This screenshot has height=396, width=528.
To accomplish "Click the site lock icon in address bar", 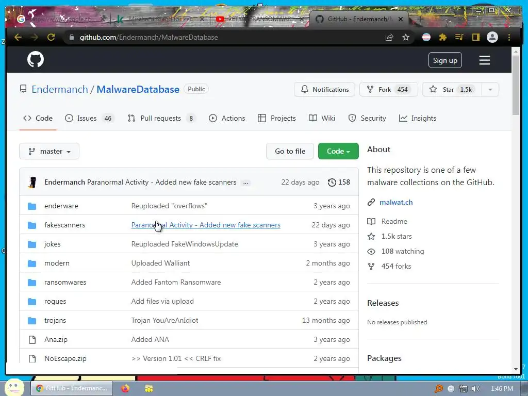I will click(x=71, y=37).
